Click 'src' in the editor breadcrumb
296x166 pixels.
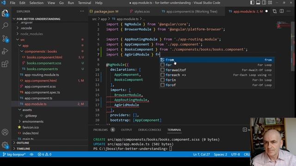click(94, 19)
